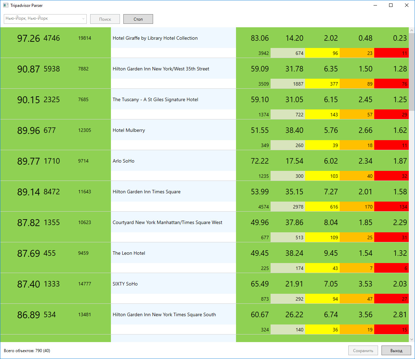Click the 1374 cell for The Tuscany
Viewport: 415px width, 359px height.
(x=253, y=114)
